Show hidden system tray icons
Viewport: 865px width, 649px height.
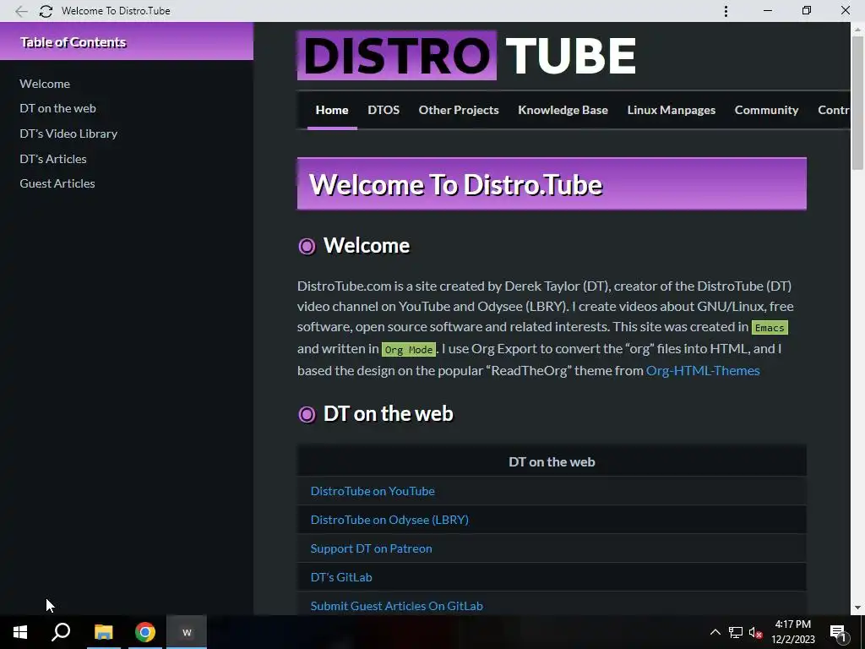point(715,632)
